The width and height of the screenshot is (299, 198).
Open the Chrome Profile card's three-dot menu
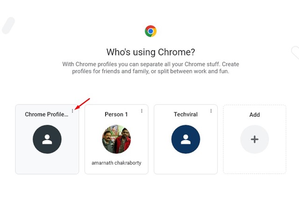coord(72,111)
